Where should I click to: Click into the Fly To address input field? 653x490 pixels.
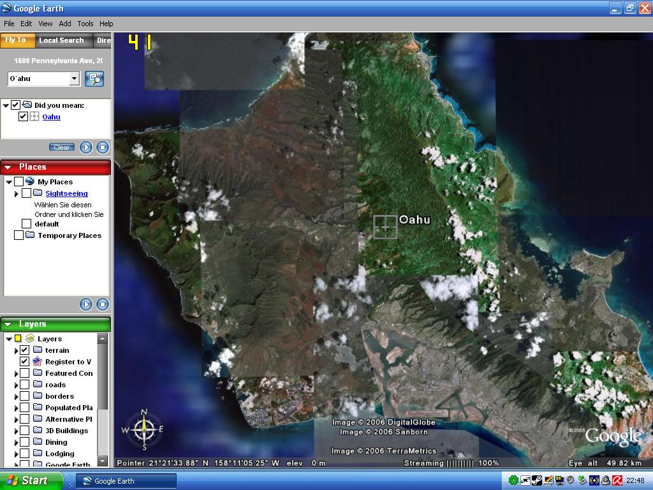pos(39,78)
